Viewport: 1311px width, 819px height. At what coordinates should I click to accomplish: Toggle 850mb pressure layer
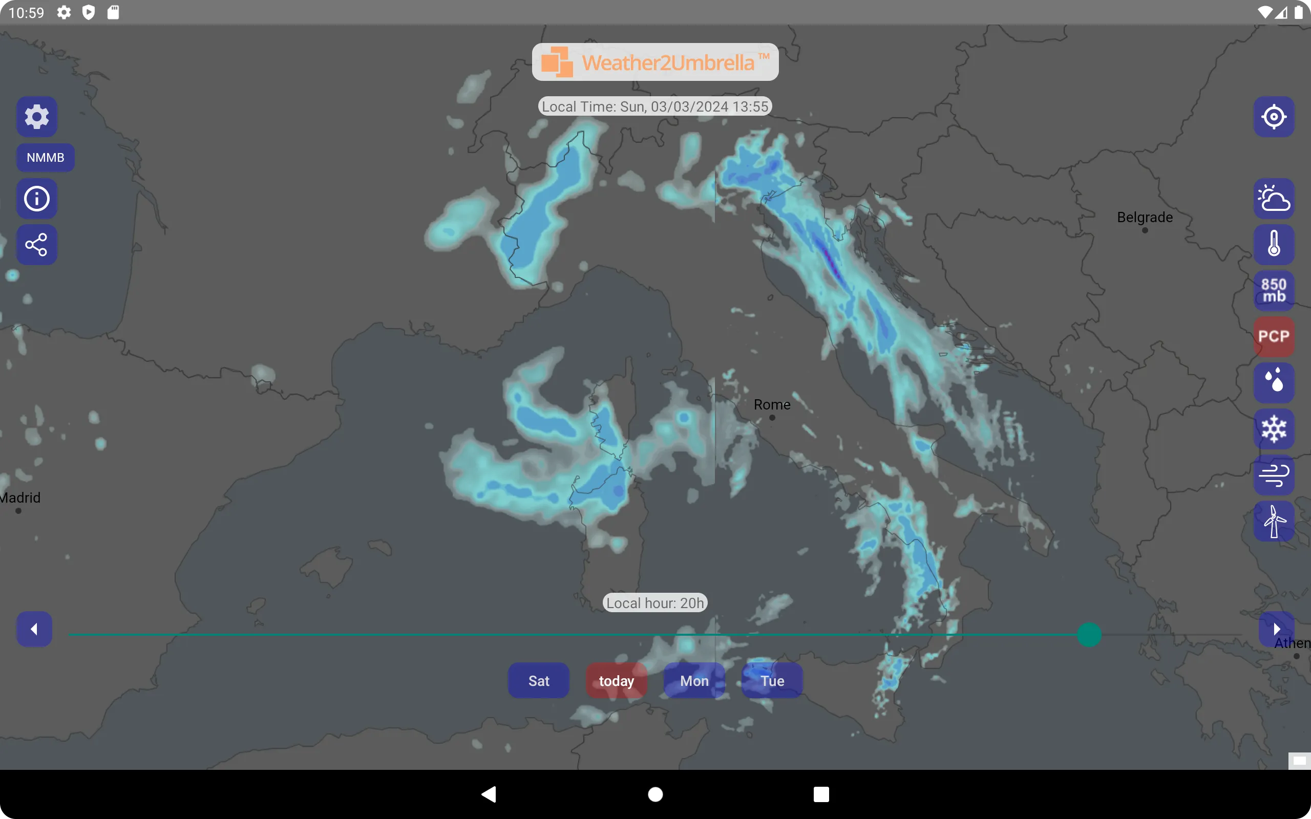pos(1272,291)
